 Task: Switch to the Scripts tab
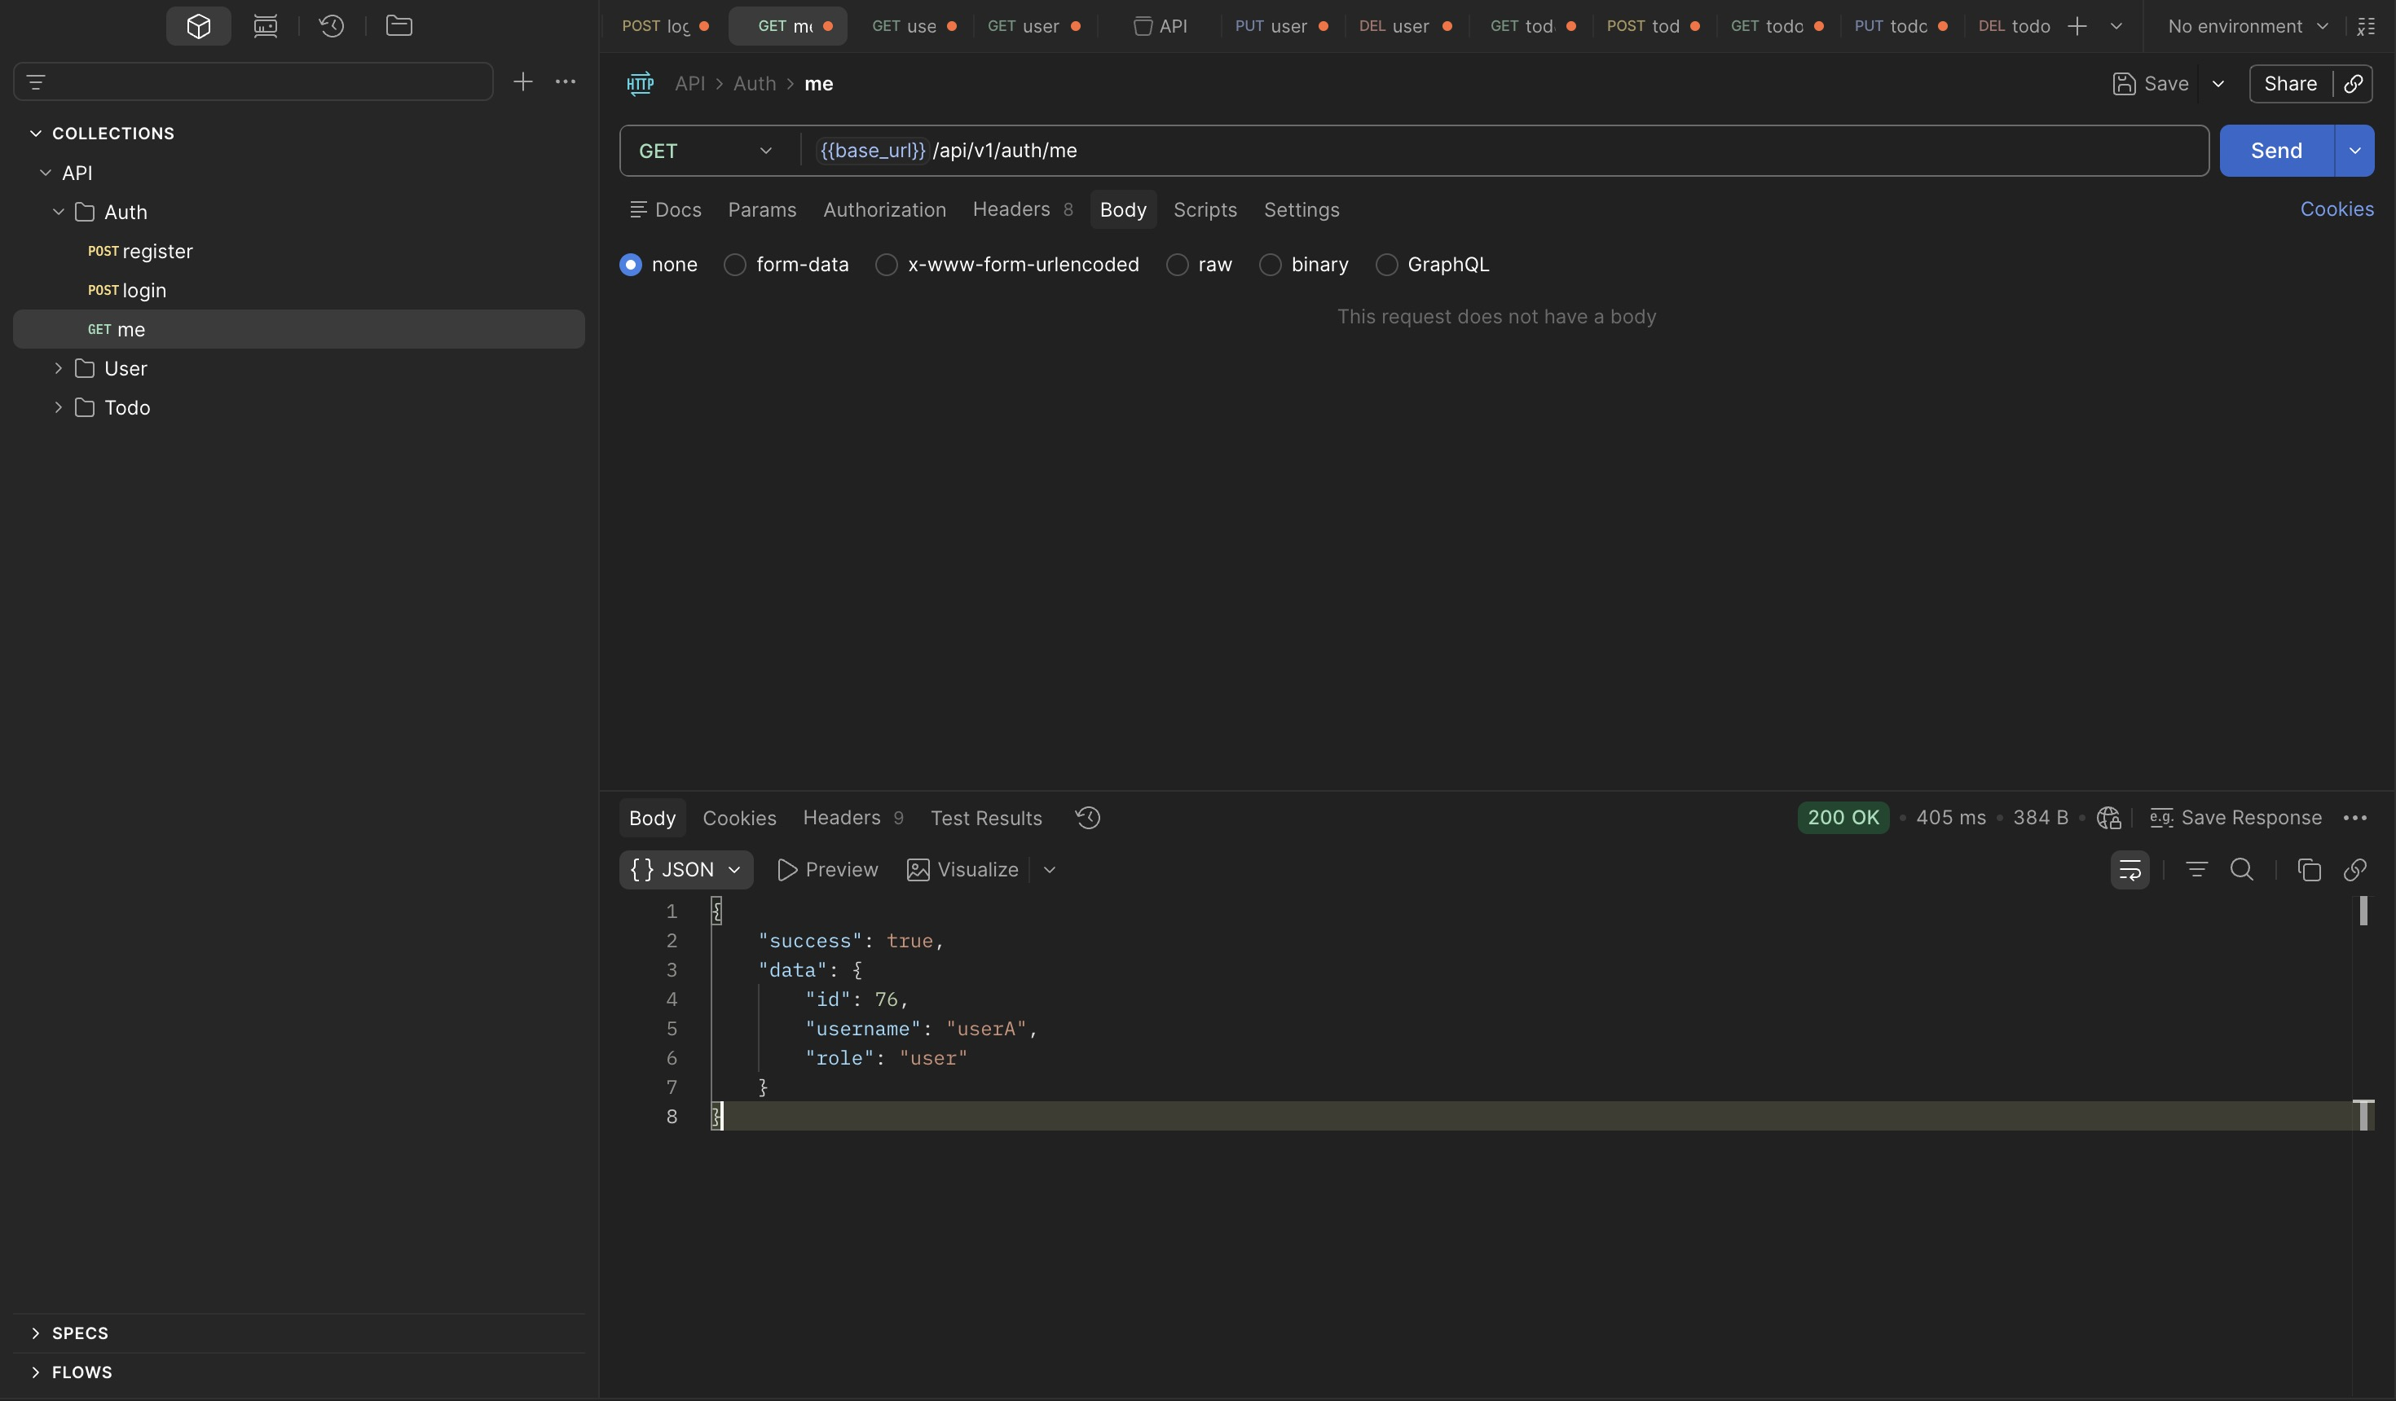click(x=1205, y=209)
